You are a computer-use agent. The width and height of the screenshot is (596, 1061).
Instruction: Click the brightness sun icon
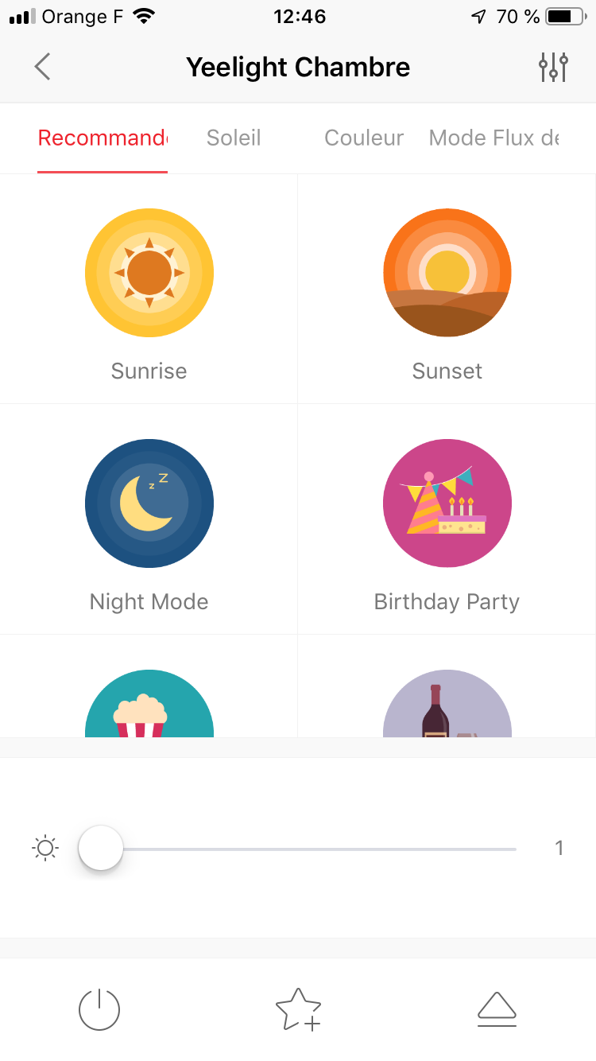coord(45,849)
